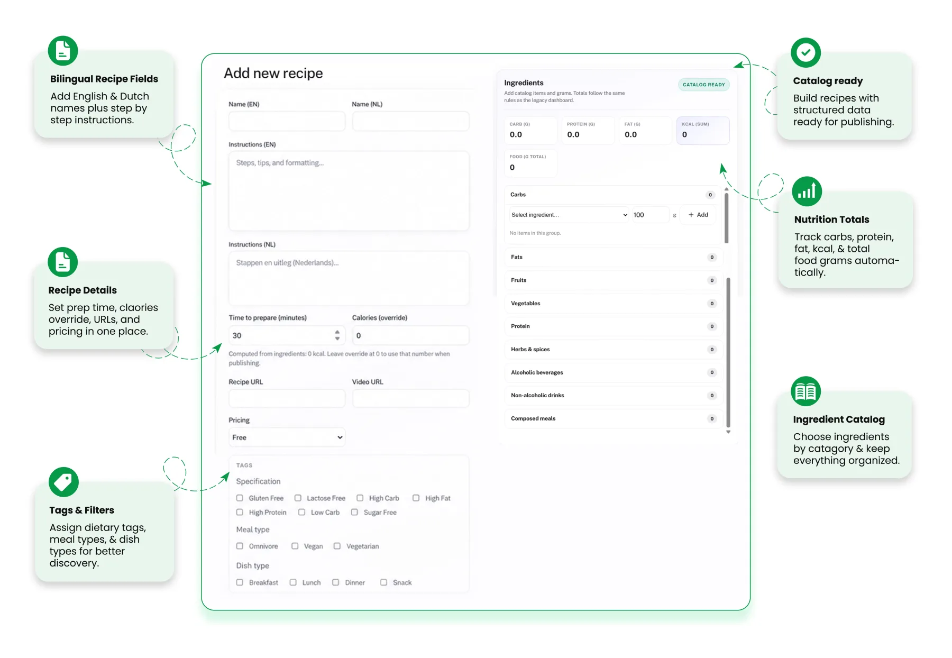
Task: Expand the Protein ingredient group
Action: 614,326
